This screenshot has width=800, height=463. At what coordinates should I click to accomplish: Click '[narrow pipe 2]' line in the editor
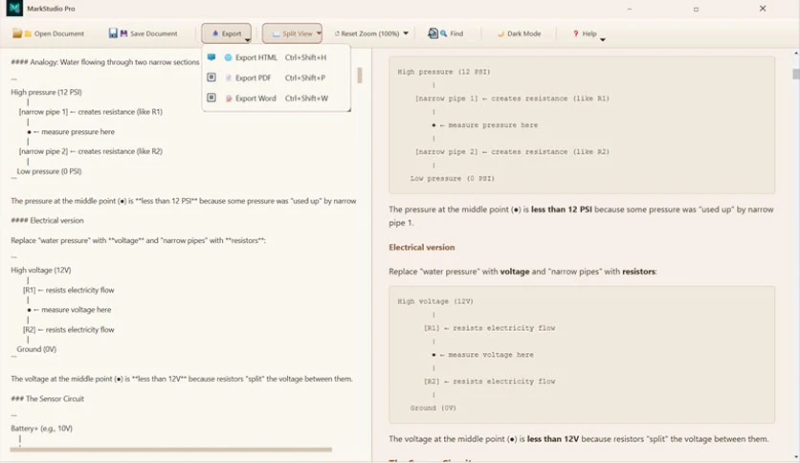pos(90,151)
